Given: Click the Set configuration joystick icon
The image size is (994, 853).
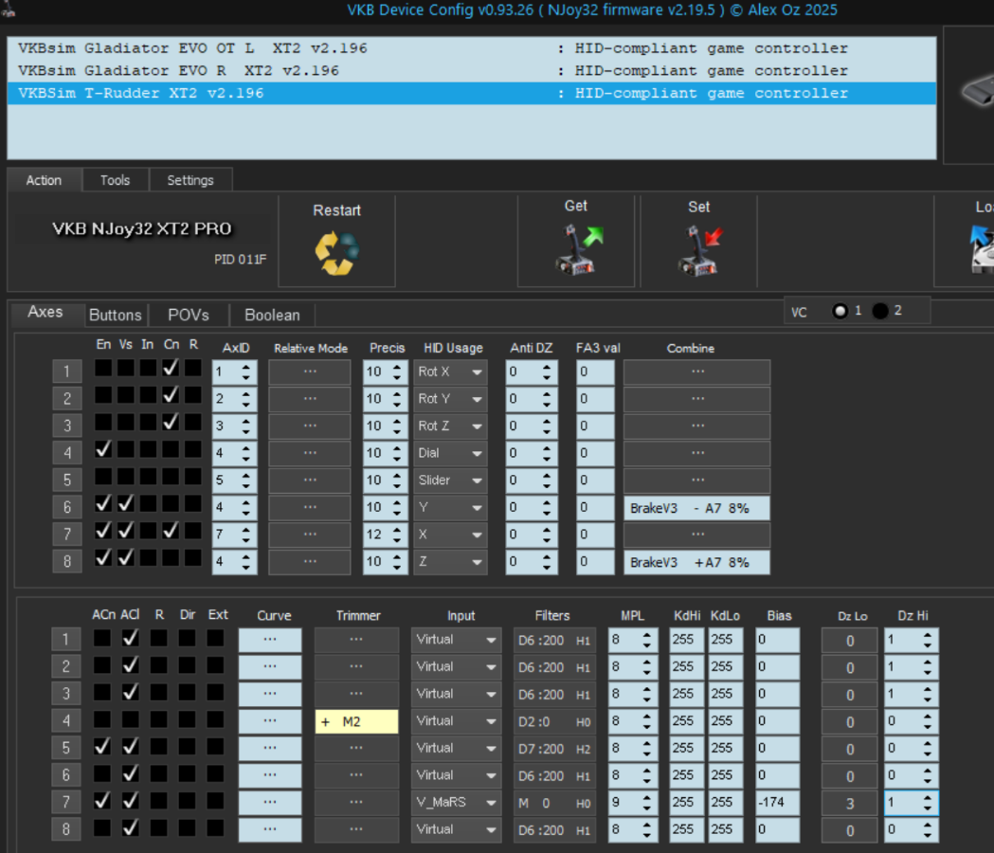Looking at the screenshot, I should click(700, 251).
